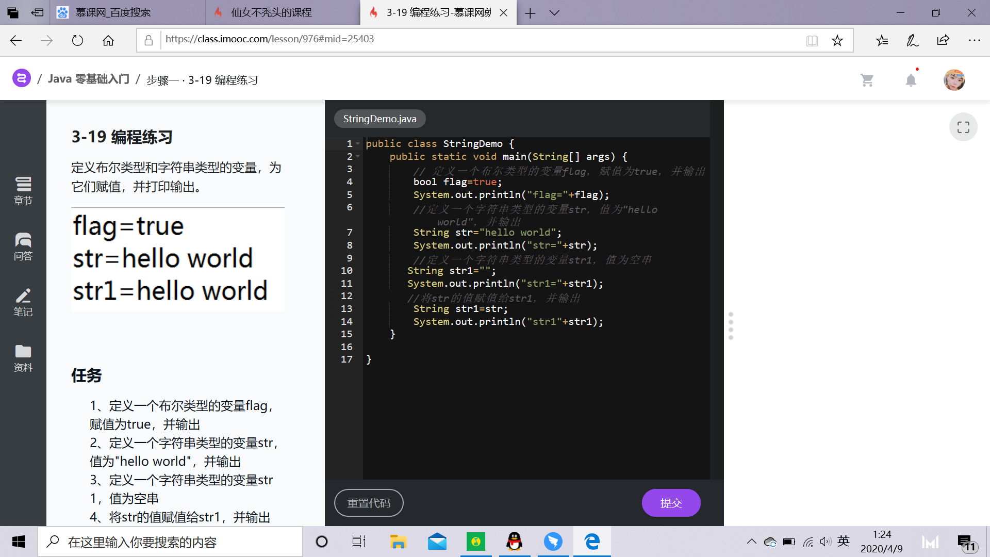
Task: Open the 章节 chapters sidebar icon
Action: 23,191
